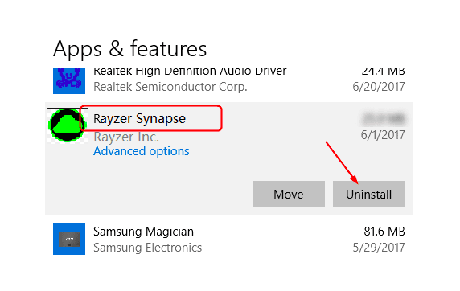Click the 5/29/2017 Samsung install date
This screenshot has width=460, height=291.
(x=379, y=248)
